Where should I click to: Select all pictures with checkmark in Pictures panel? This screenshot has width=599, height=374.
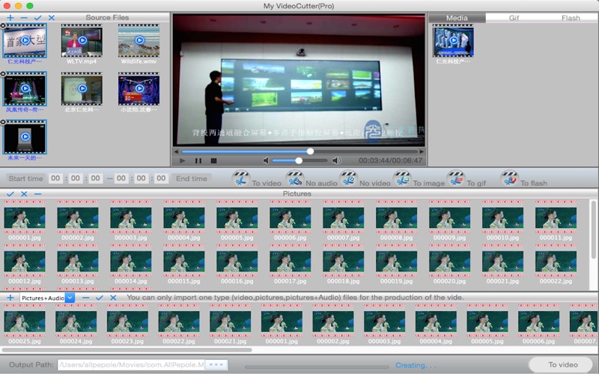[x=10, y=194]
